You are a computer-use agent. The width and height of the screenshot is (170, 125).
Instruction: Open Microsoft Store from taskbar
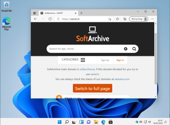point(111,122)
